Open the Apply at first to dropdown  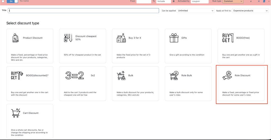coord(250,11)
